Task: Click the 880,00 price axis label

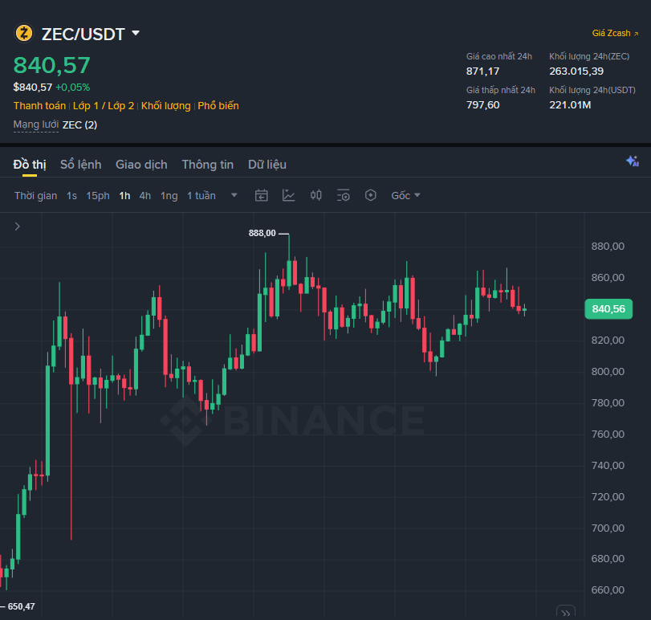Action: coord(608,247)
